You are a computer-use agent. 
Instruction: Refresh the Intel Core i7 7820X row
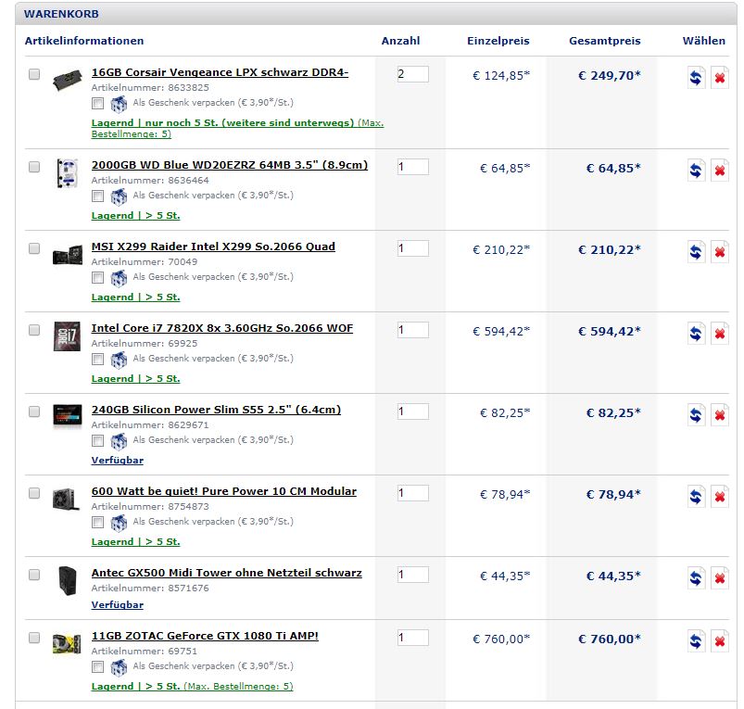click(696, 333)
